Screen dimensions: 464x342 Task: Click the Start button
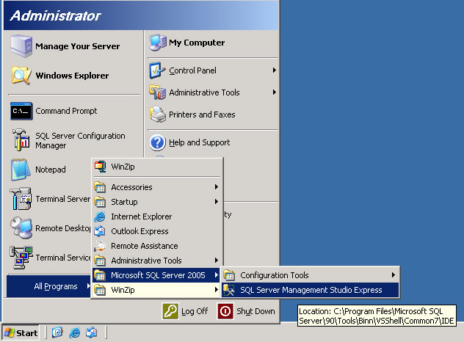click(21, 333)
